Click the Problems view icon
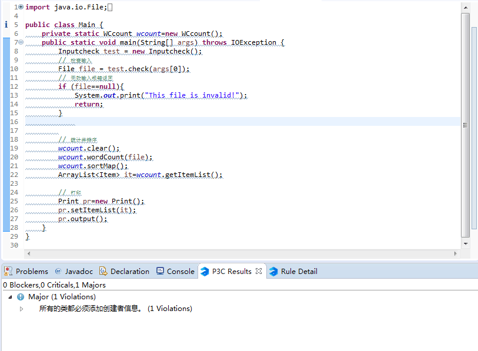This screenshot has height=351, width=478. click(x=8, y=271)
